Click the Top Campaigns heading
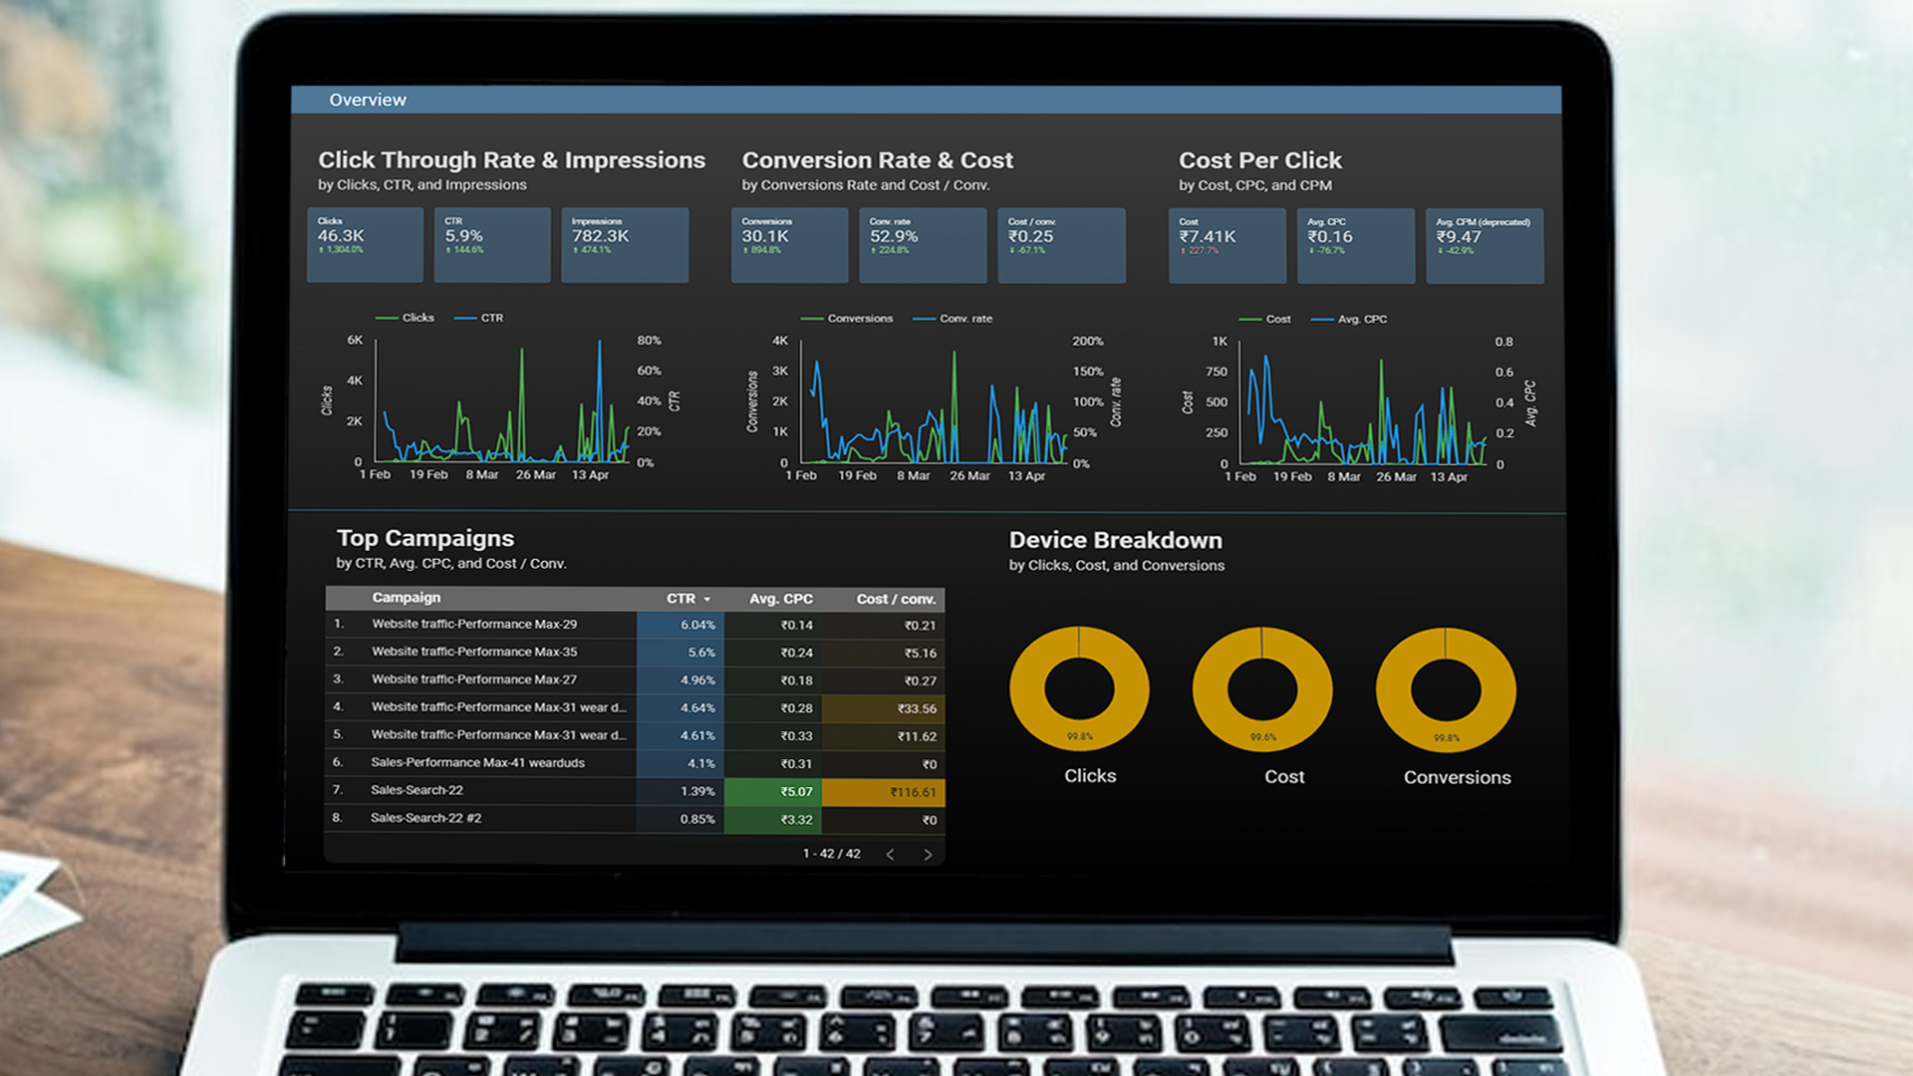 coord(425,538)
